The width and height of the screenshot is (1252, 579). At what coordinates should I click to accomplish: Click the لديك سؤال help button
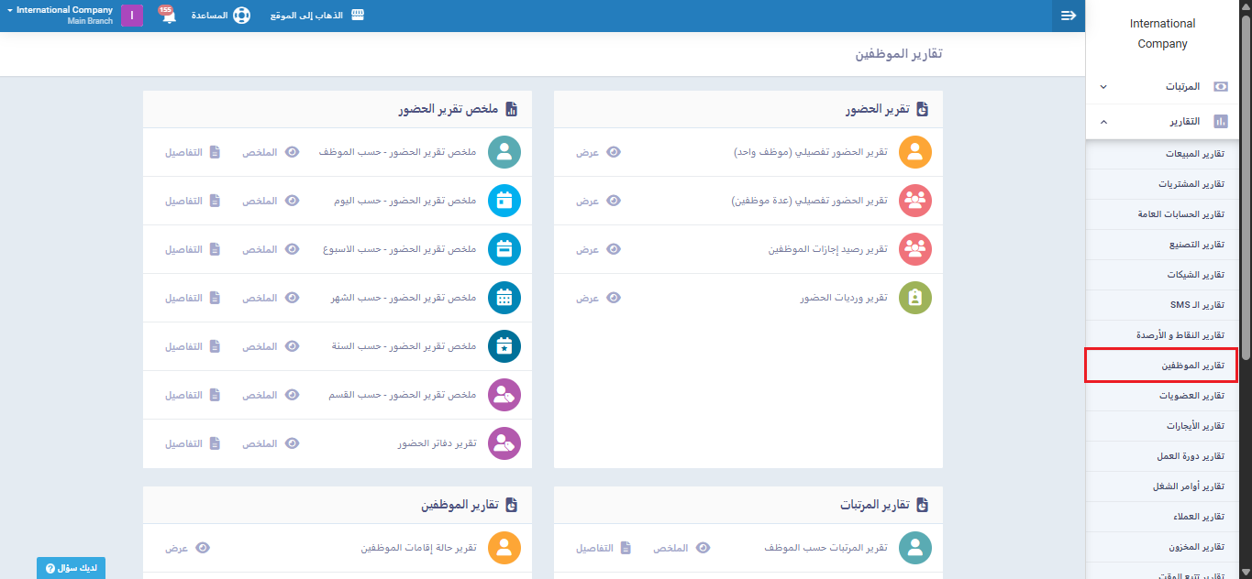point(71,568)
